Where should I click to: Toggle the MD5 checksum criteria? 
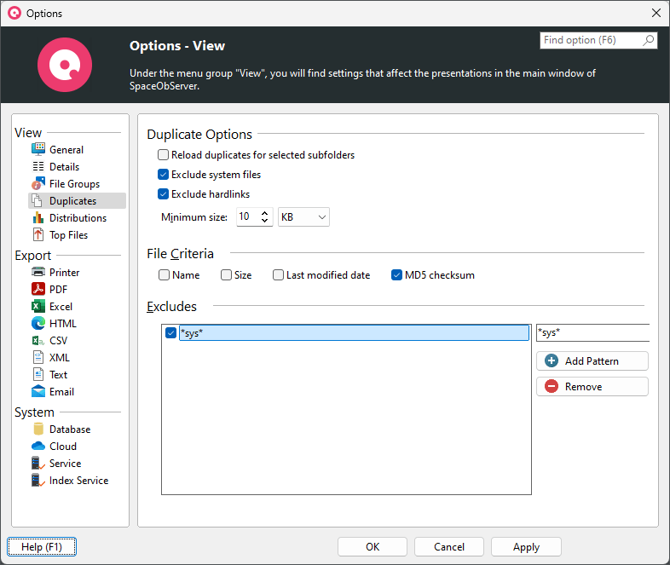pyautogui.click(x=397, y=275)
